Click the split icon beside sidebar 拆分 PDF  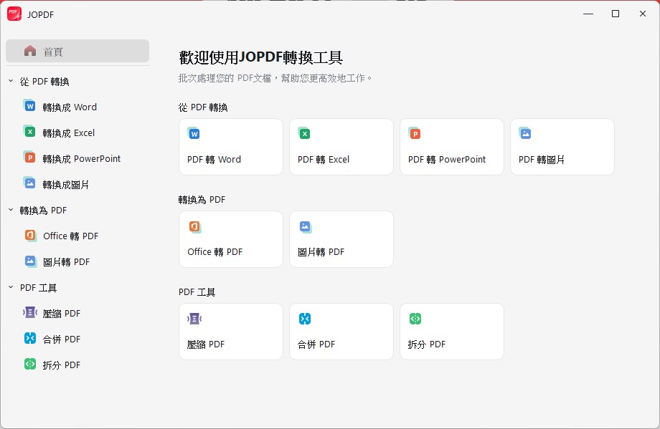click(30, 364)
